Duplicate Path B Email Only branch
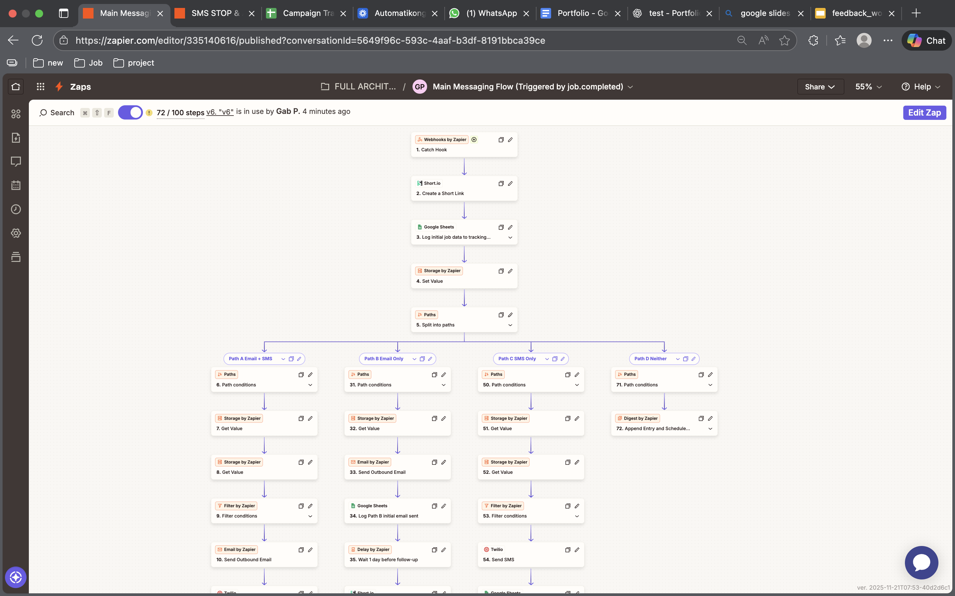Viewport: 955px width, 596px height. [422, 359]
